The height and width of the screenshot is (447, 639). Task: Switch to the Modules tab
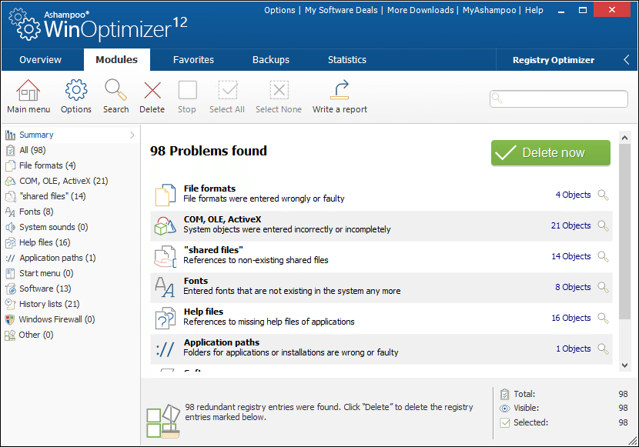click(x=116, y=60)
